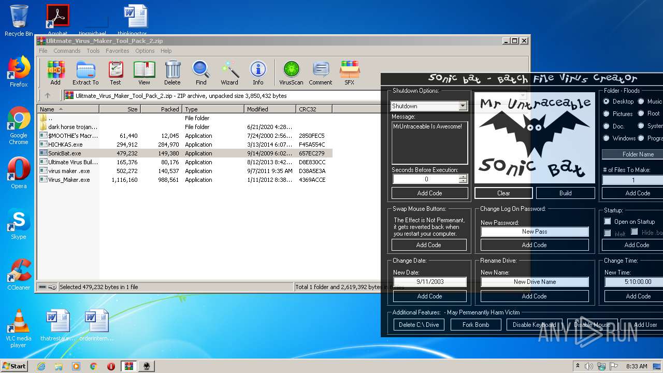Select the Firefox desktop shortcut

tap(19, 71)
